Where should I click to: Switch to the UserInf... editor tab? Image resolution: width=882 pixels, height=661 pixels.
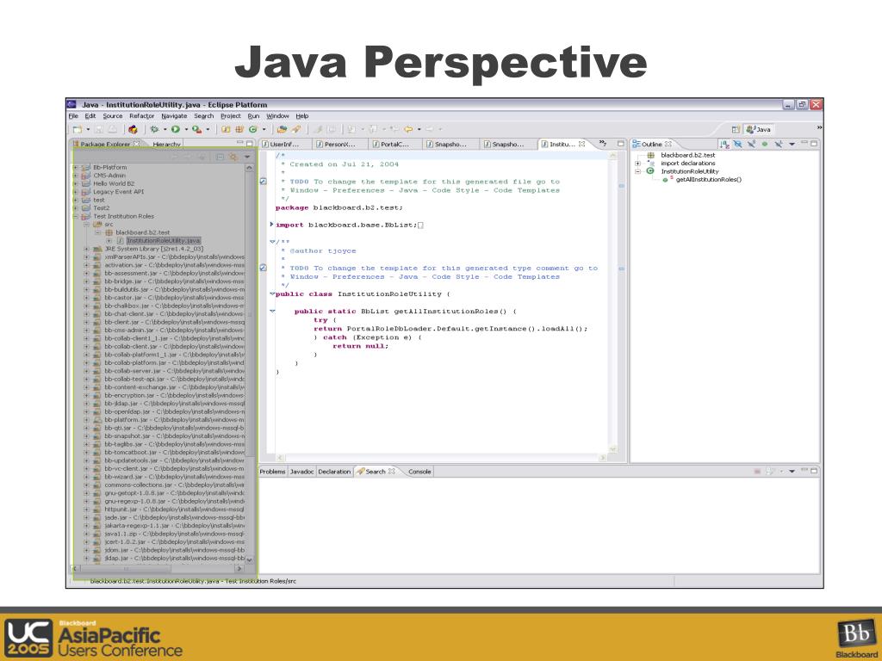tap(284, 145)
